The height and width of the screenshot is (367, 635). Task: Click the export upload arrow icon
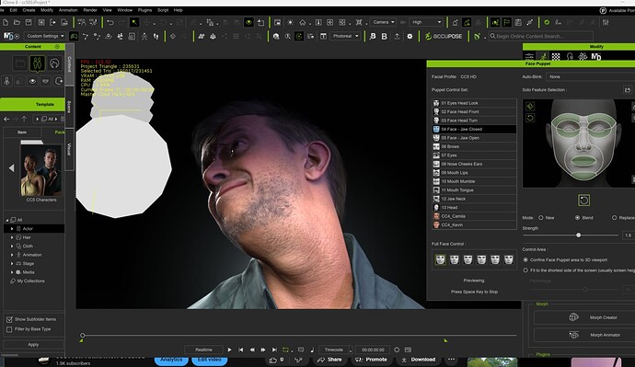[x=397, y=37]
